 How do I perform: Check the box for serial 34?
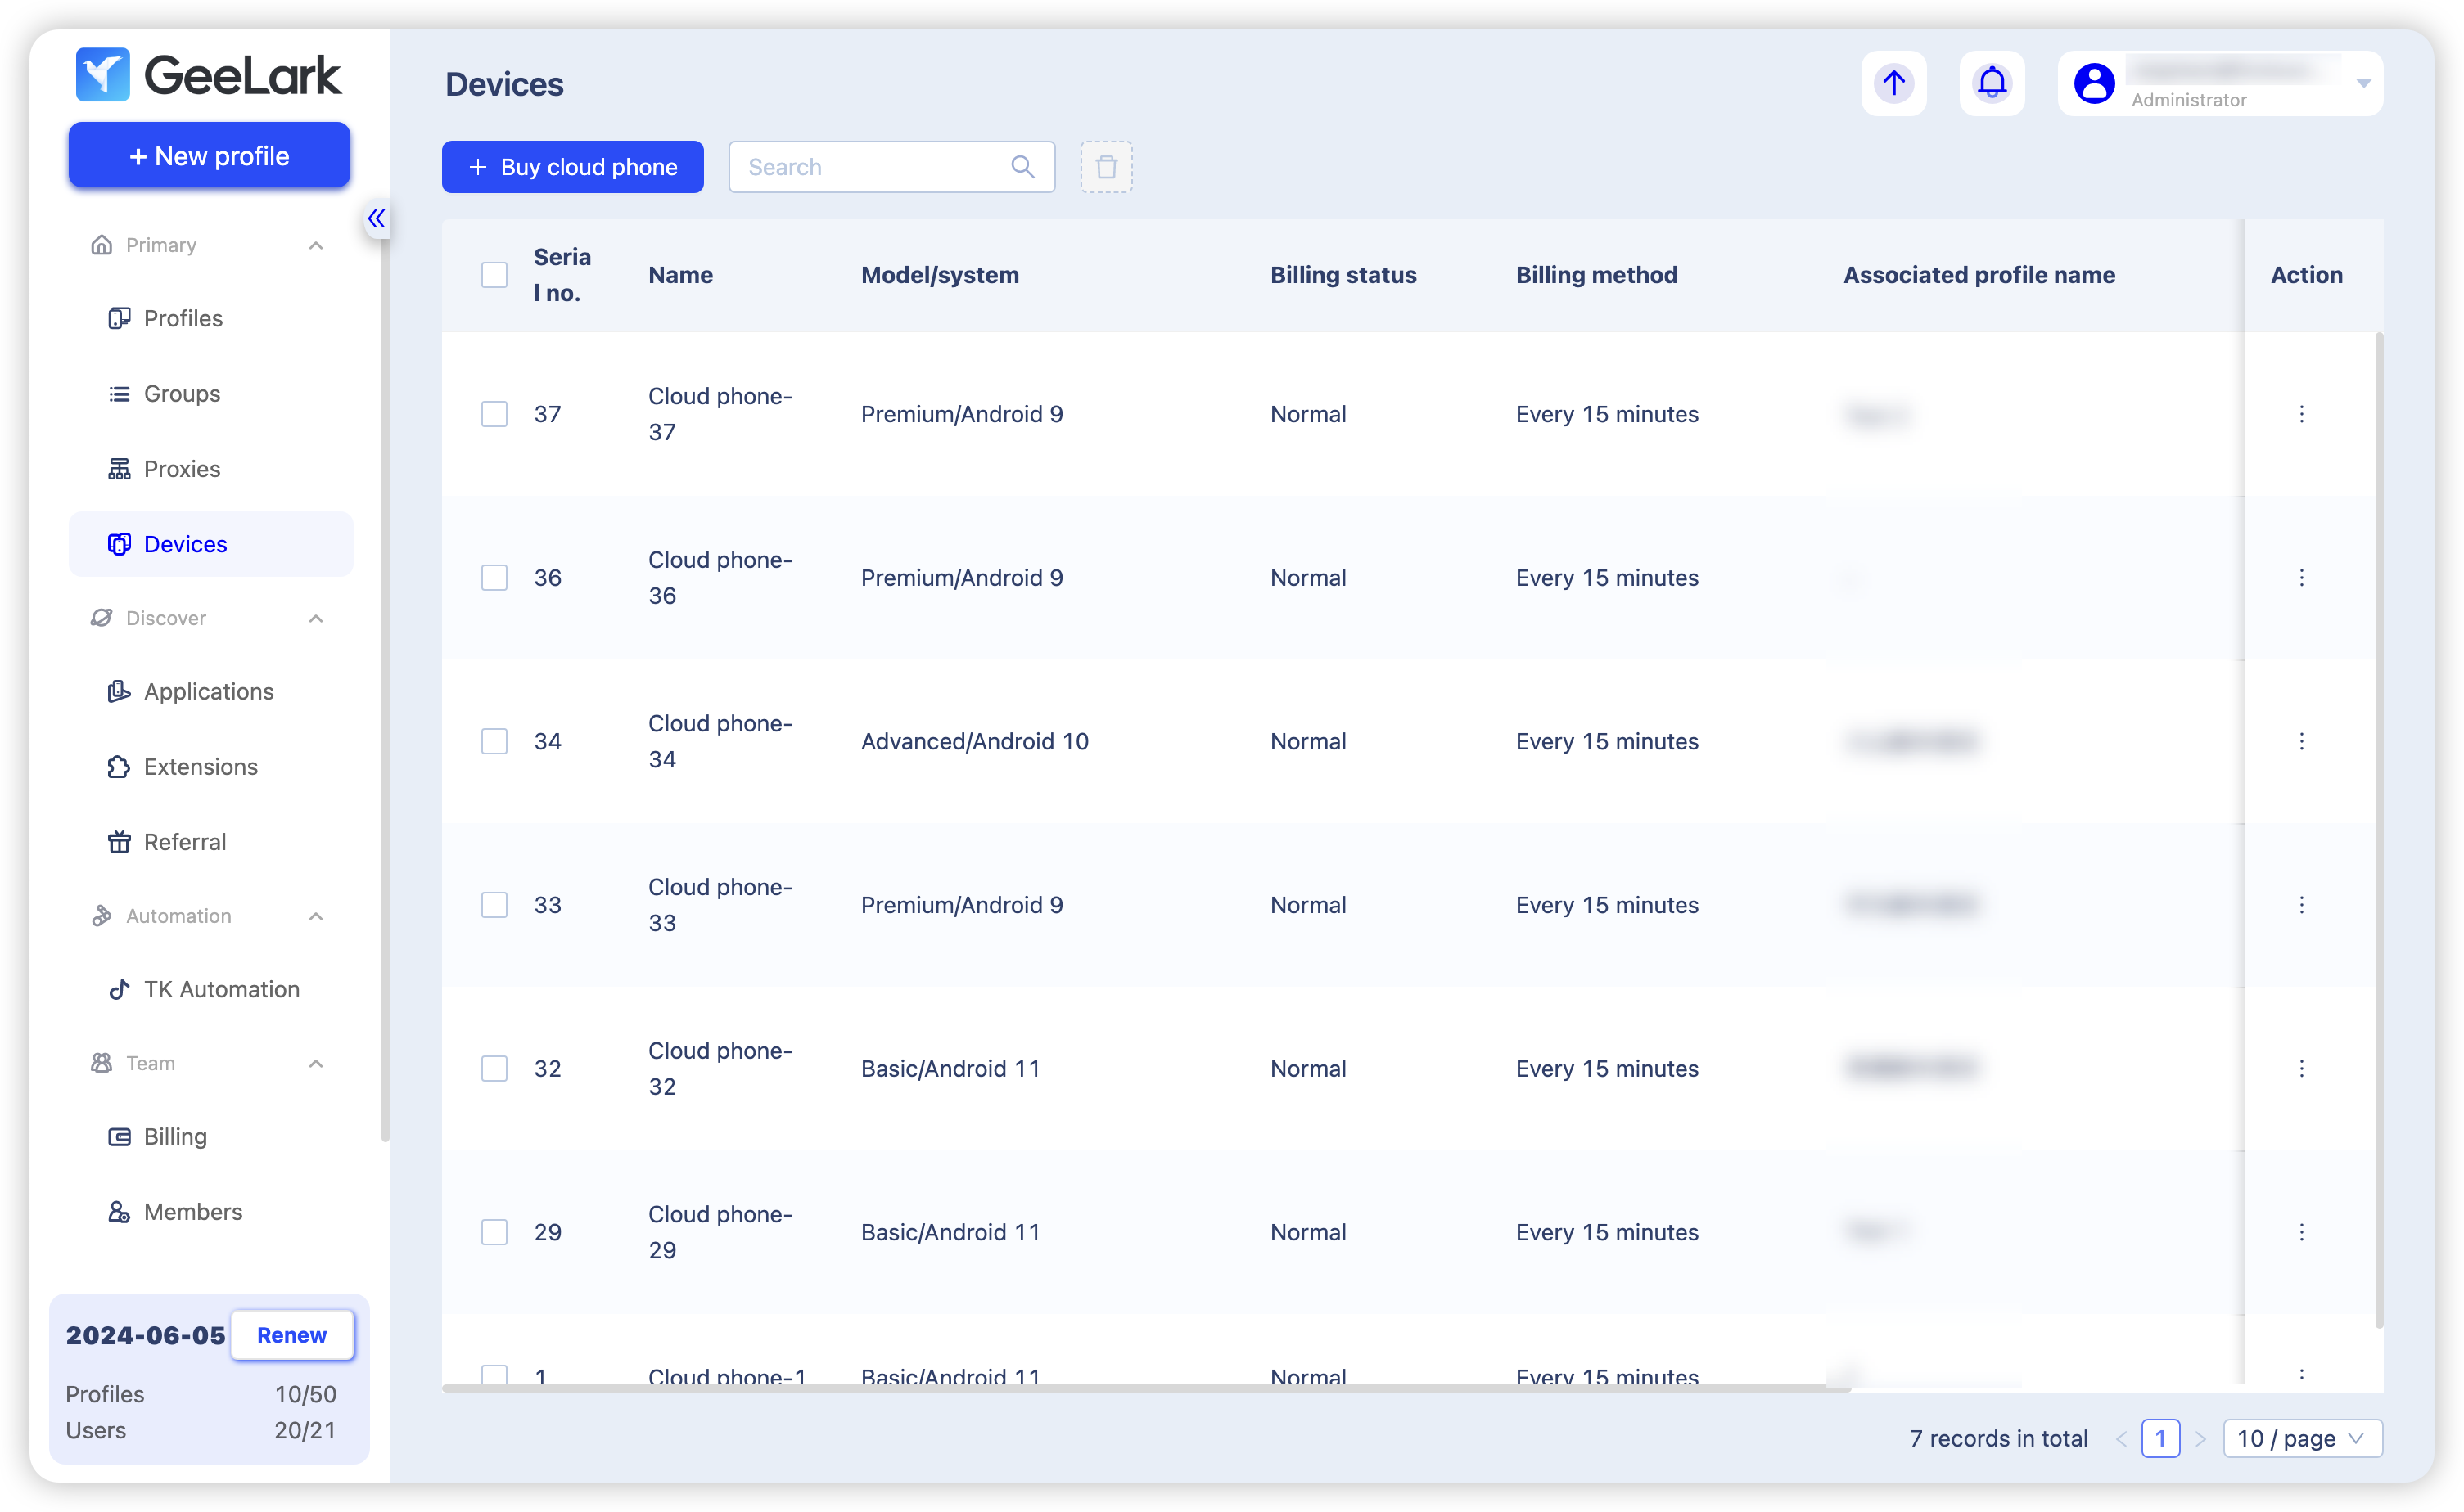494,741
